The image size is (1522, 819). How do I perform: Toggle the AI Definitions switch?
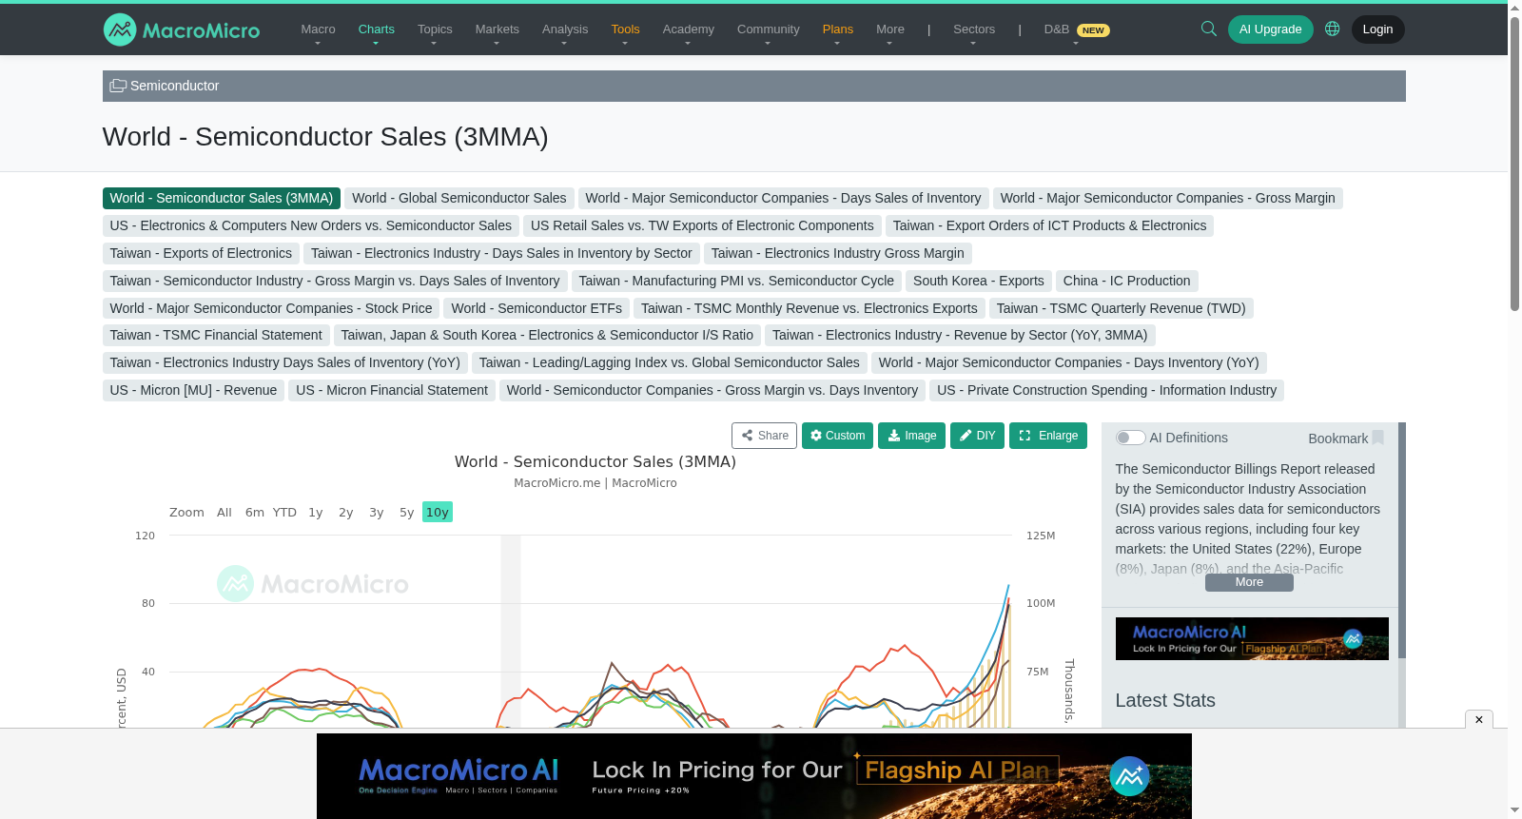[1130, 438]
